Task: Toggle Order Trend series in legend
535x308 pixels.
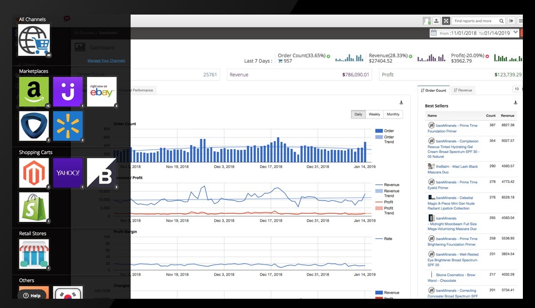Action: click(x=385, y=139)
